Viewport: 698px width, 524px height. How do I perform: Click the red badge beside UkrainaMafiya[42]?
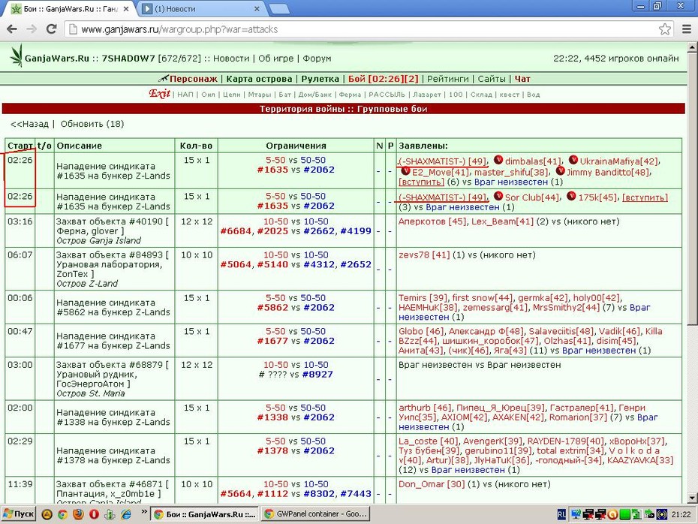pyautogui.click(x=573, y=160)
